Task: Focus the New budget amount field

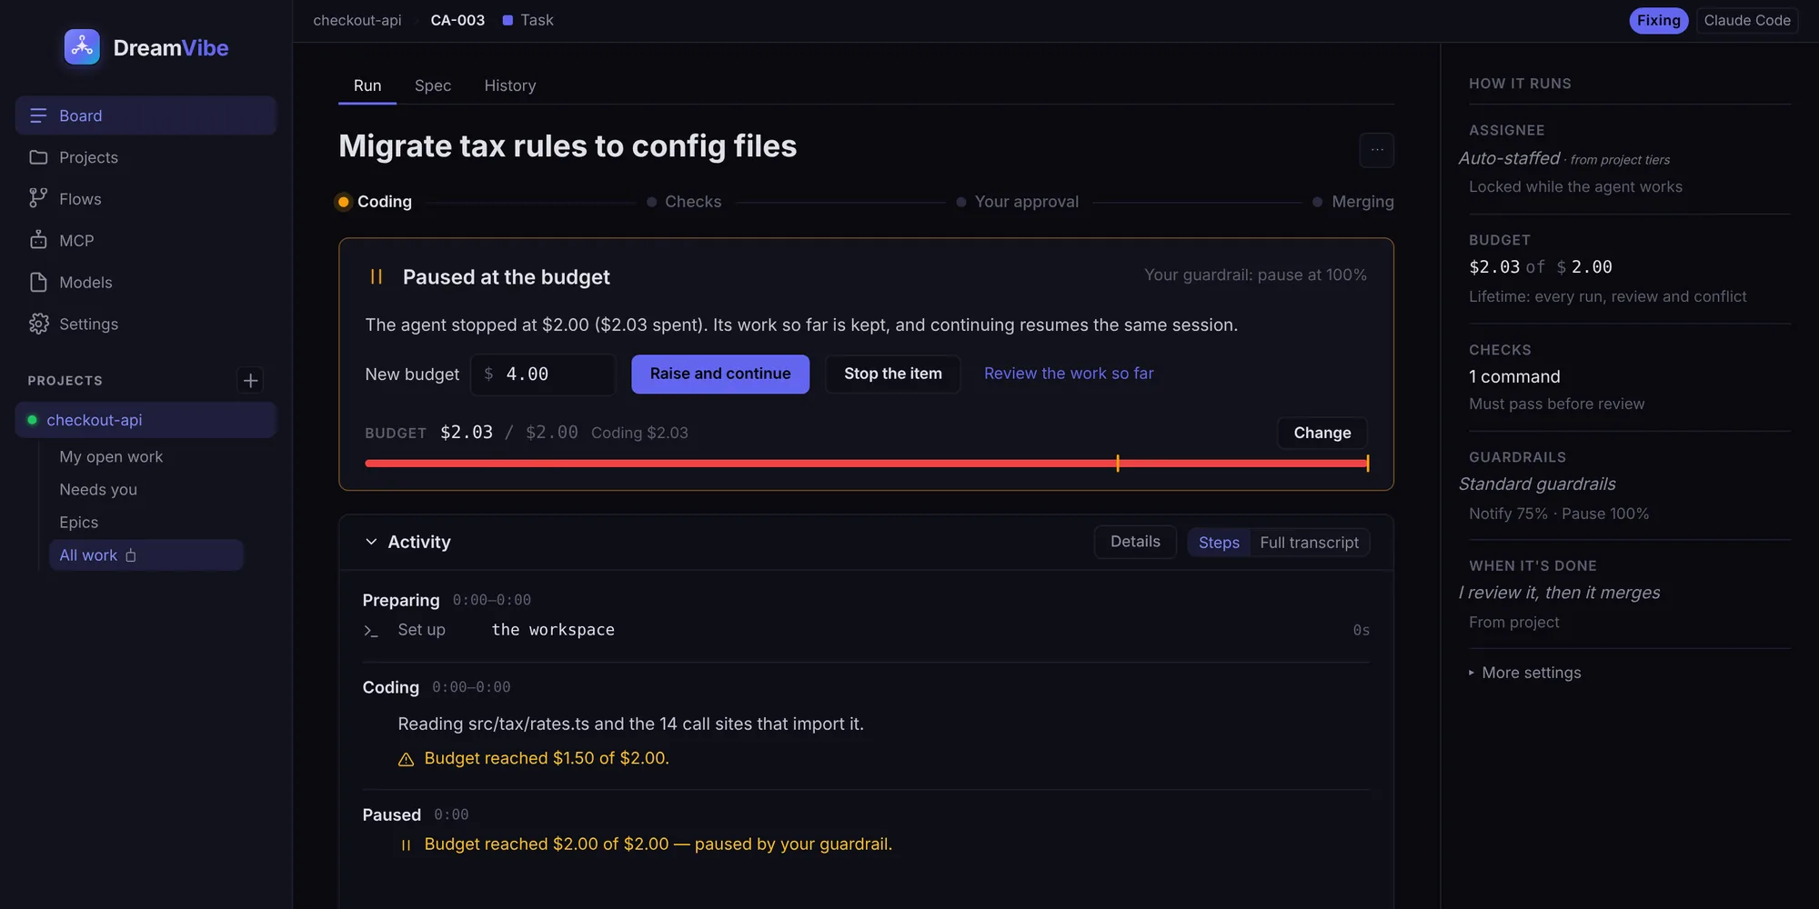Action: pyautogui.click(x=543, y=374)
